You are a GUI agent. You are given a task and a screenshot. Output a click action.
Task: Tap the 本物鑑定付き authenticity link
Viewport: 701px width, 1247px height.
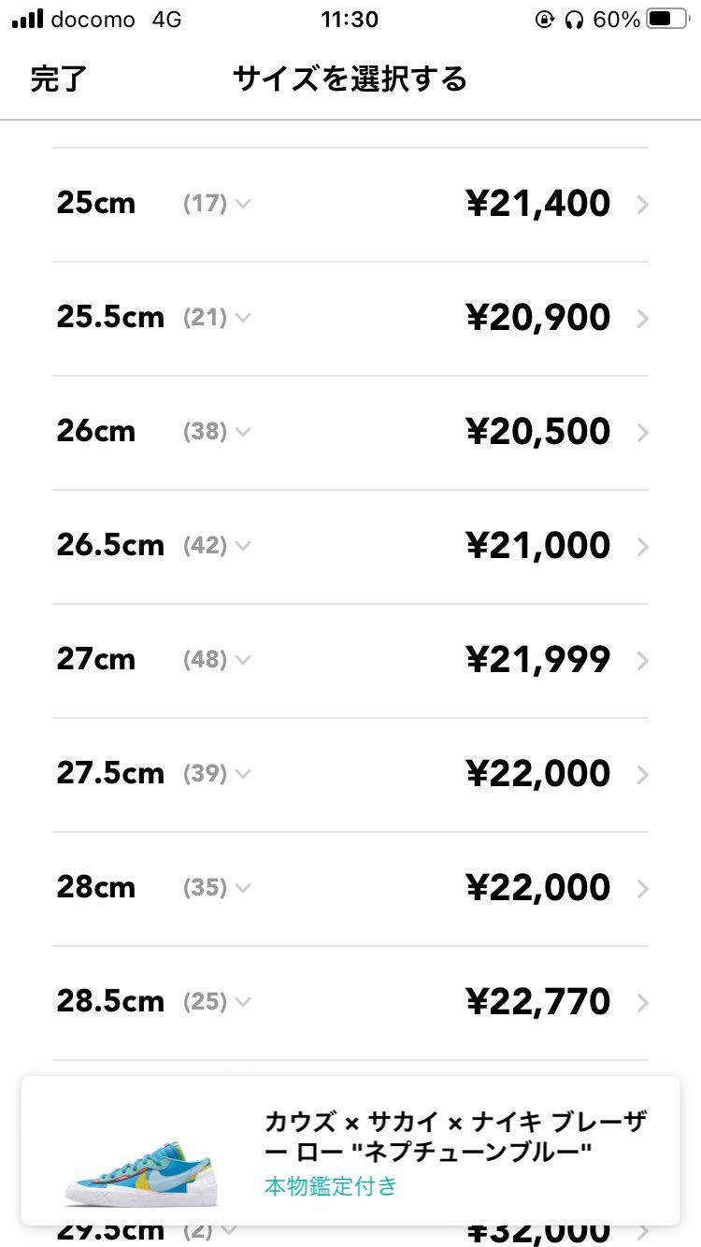pyautogui.click(x=331, y=1187)
